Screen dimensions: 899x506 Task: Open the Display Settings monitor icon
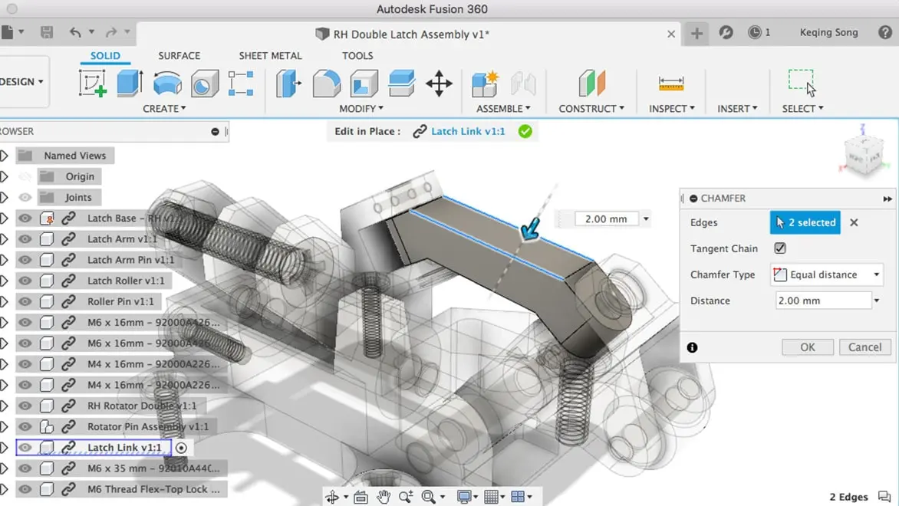463,497
